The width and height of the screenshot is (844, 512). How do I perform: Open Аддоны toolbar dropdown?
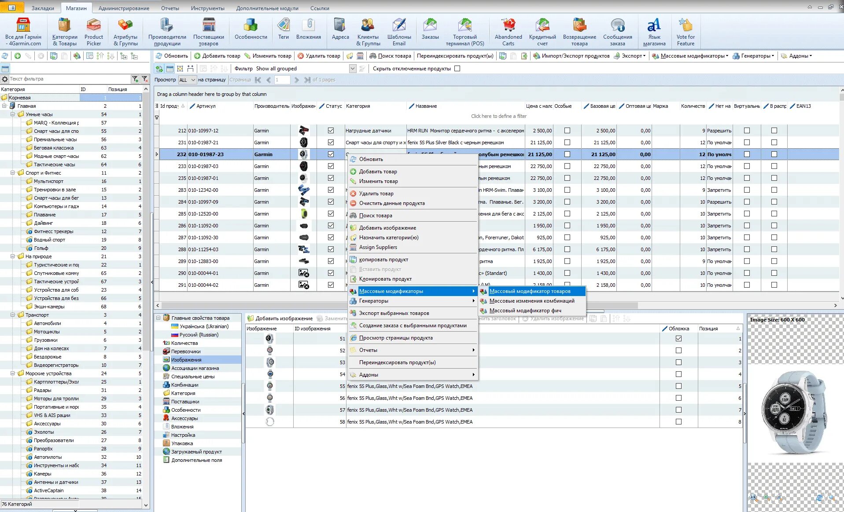tap(796, 56)
